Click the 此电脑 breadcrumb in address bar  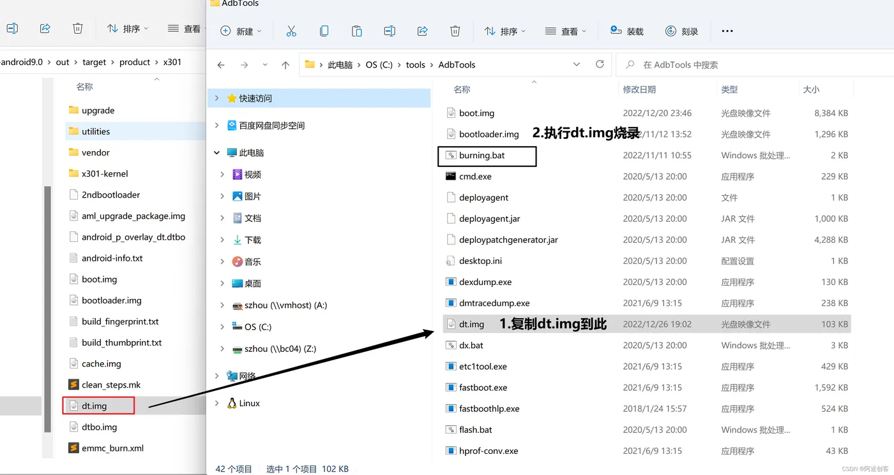coord(340,64)
